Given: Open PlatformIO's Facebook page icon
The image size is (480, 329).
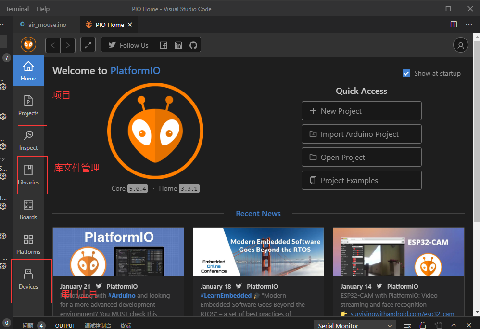Looking at the screenshot, I should point(163,44).
